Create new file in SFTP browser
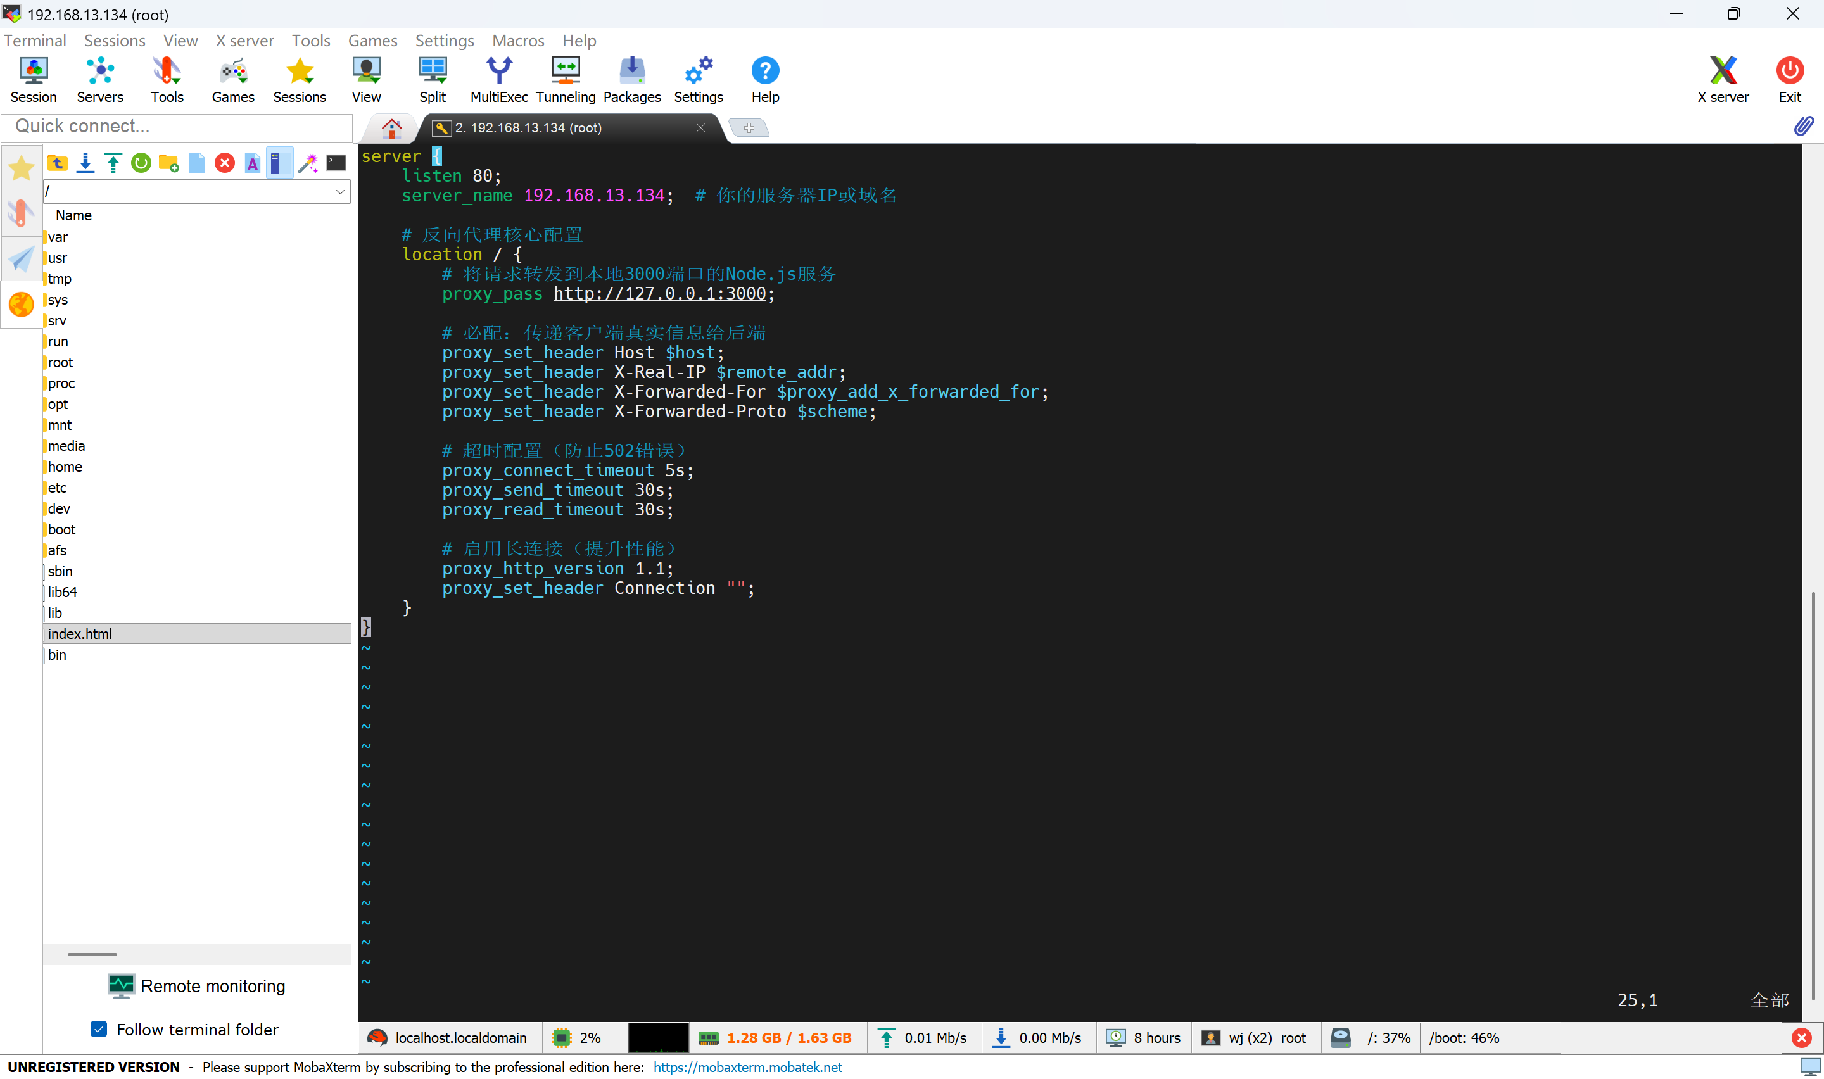 197,163
